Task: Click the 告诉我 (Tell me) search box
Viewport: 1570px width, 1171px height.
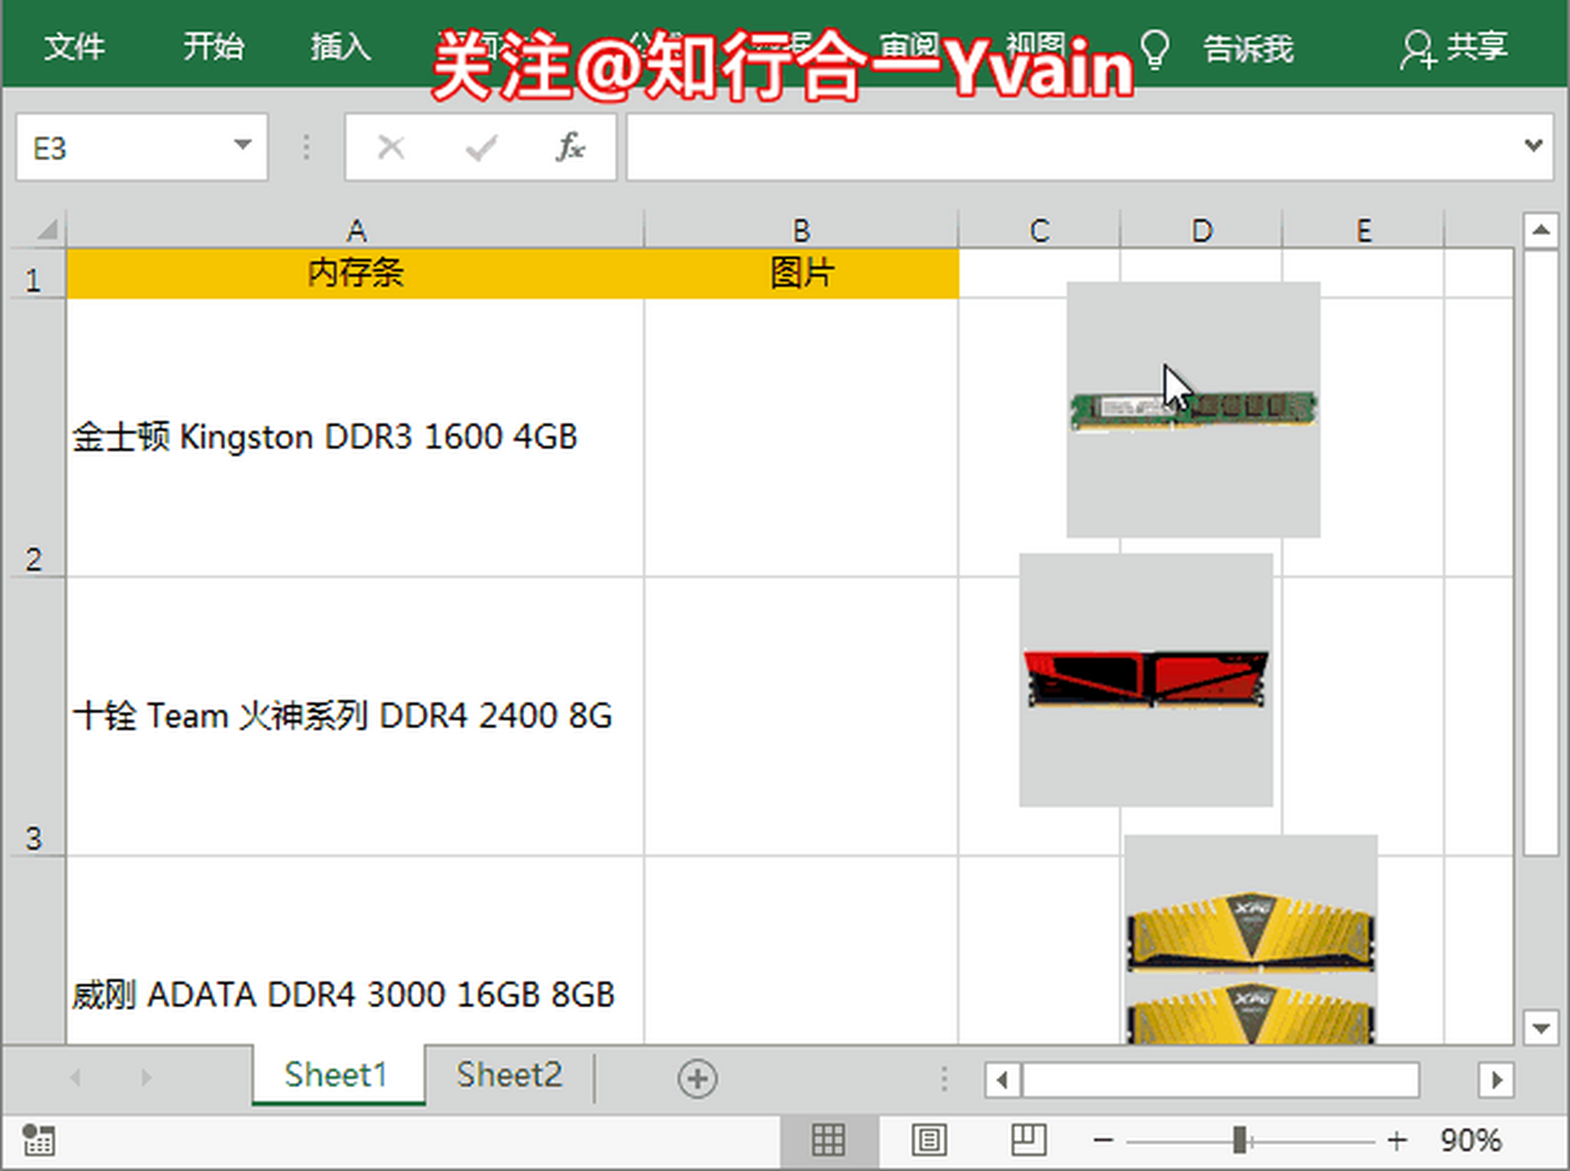Action: click(1248, 48)
